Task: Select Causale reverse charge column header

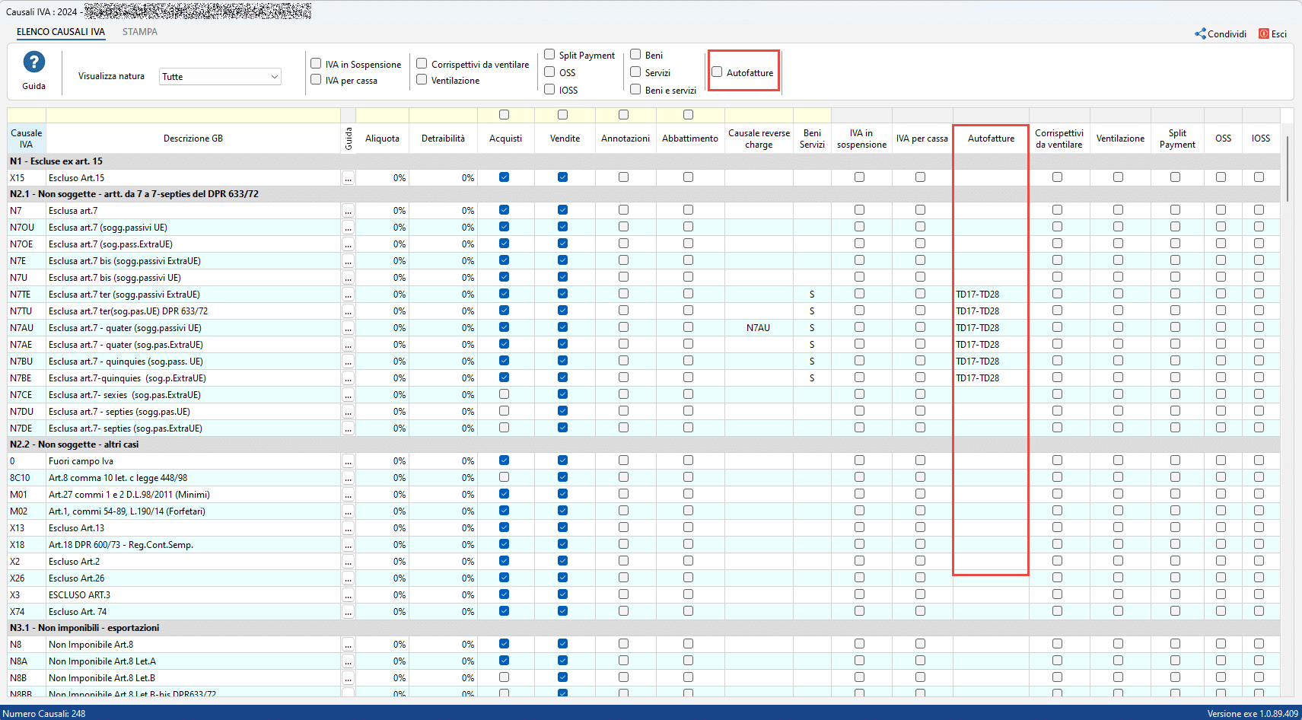Action: pos(759,139)
